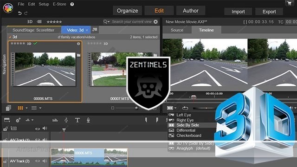Click the green checkmark on 00006.MTS

click(35, 43)
